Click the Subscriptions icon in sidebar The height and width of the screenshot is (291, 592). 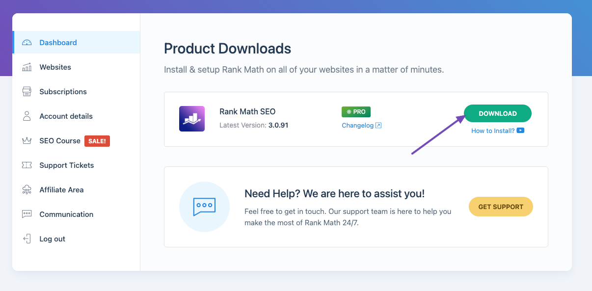click(27, 92)
